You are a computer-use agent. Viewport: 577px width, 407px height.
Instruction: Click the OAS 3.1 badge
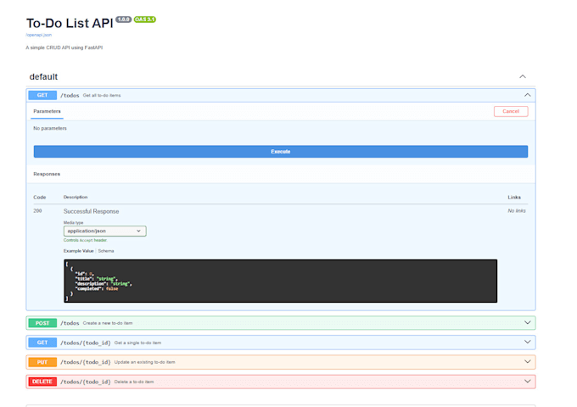pos(144,20)
